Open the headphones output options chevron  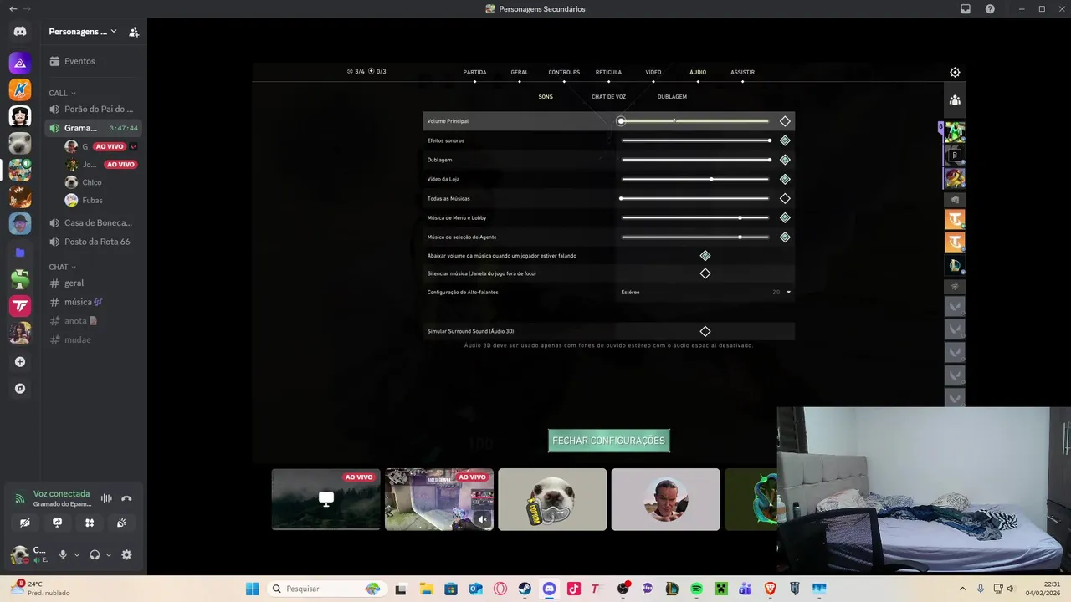tap(109, 554)
